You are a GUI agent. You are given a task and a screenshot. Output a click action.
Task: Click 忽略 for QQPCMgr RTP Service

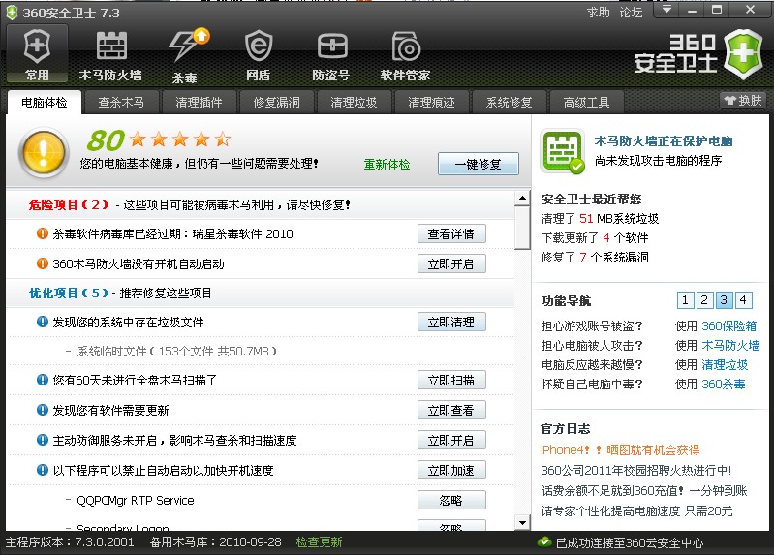point(451,500)
